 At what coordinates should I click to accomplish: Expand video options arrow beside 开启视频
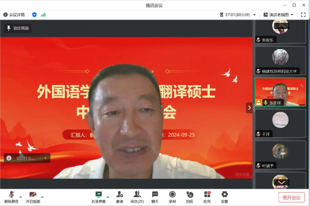(42, 197)
